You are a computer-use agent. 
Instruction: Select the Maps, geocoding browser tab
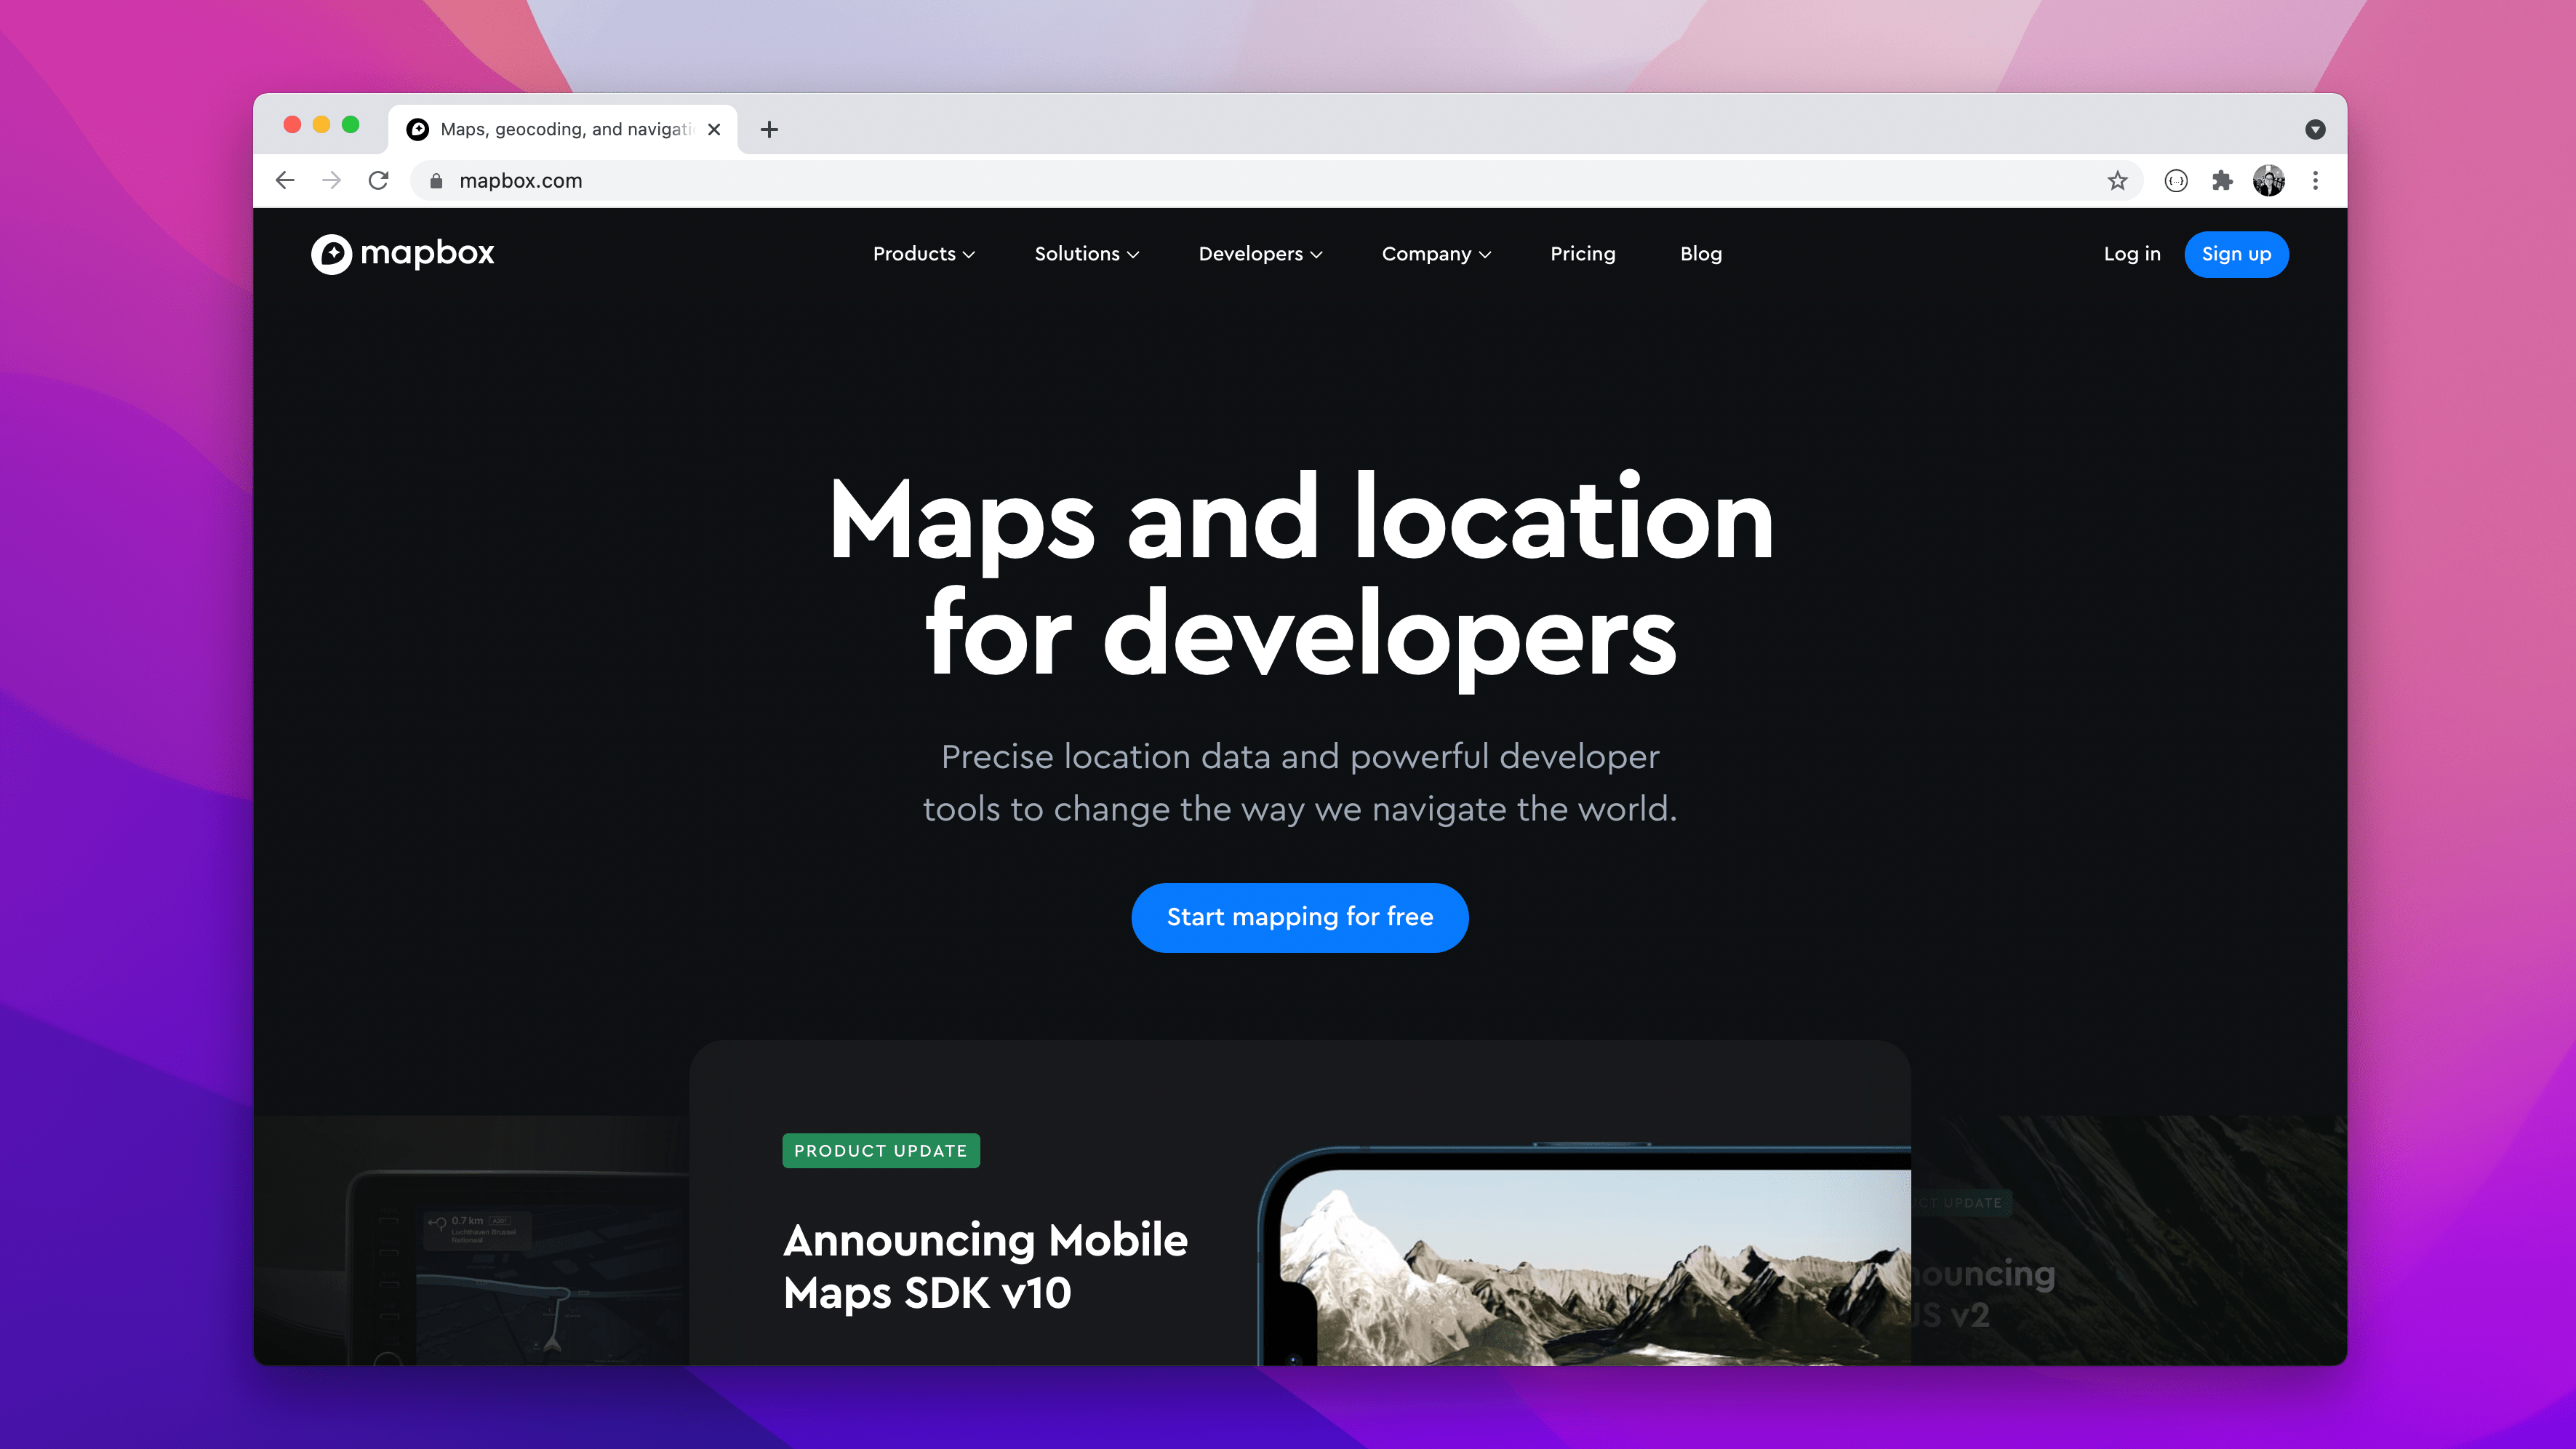pos(563,129)
